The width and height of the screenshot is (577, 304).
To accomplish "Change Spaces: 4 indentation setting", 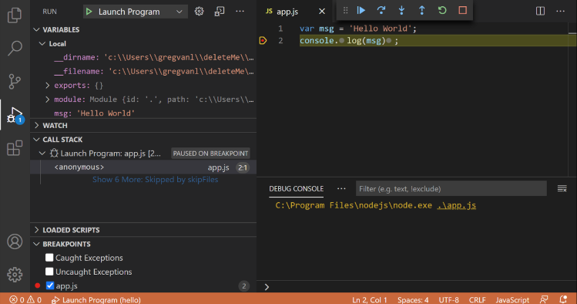I will point(413,299).
